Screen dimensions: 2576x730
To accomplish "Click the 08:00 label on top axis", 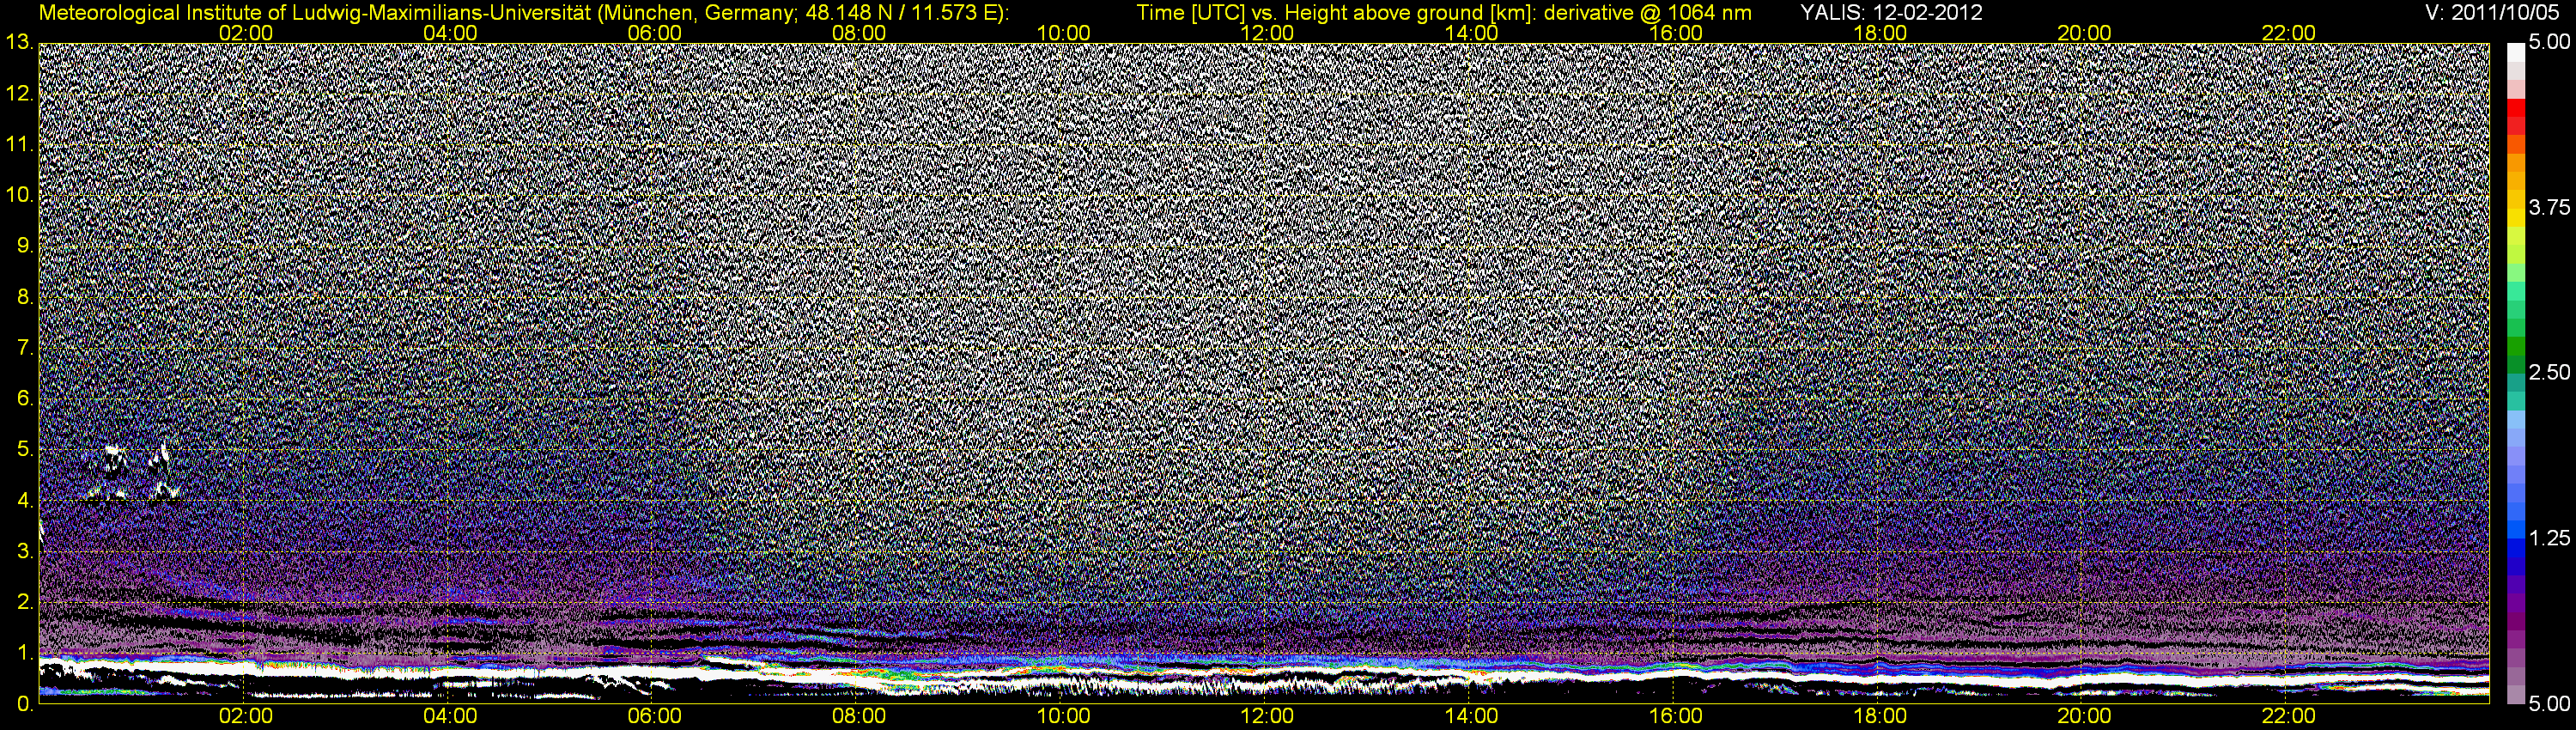I will [858, 33].
